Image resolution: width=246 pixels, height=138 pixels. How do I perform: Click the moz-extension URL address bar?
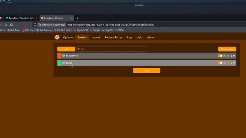click(111, 25)
